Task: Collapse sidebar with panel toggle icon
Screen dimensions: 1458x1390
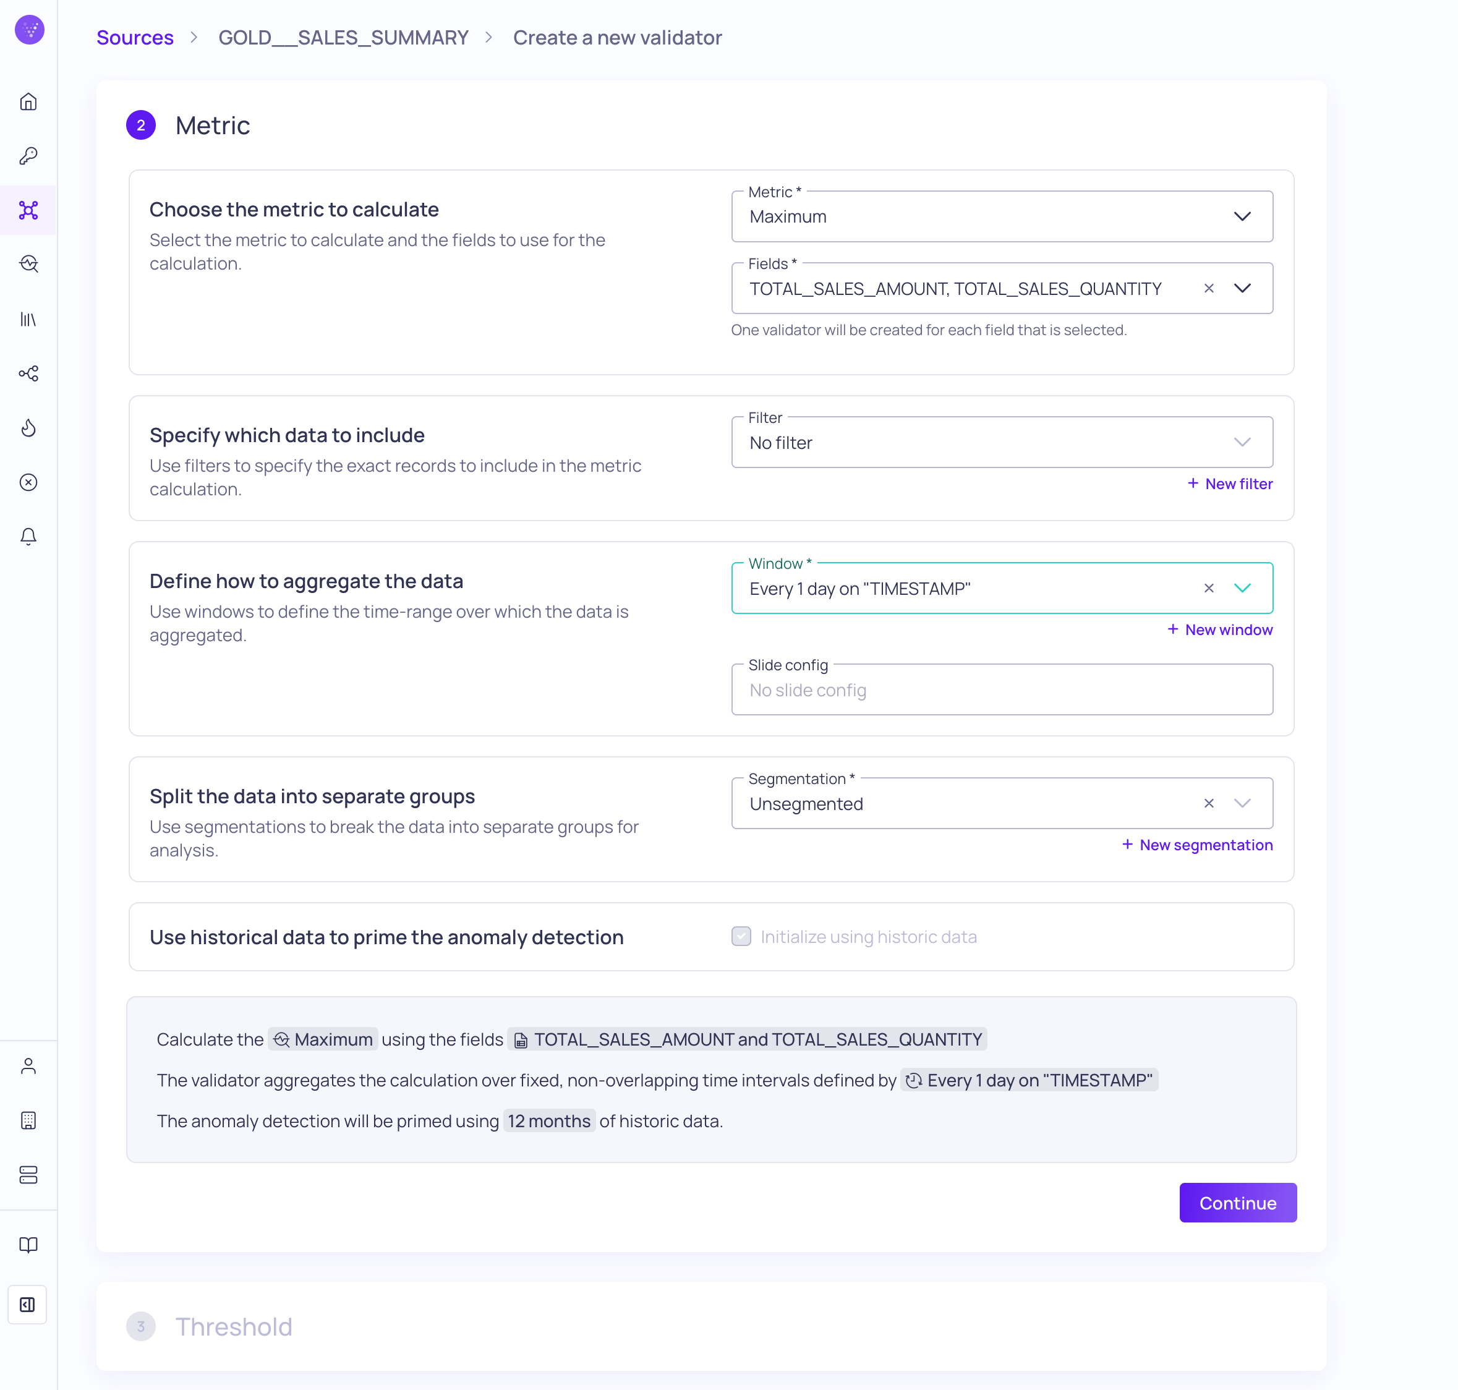Action: pos(27,1305)
